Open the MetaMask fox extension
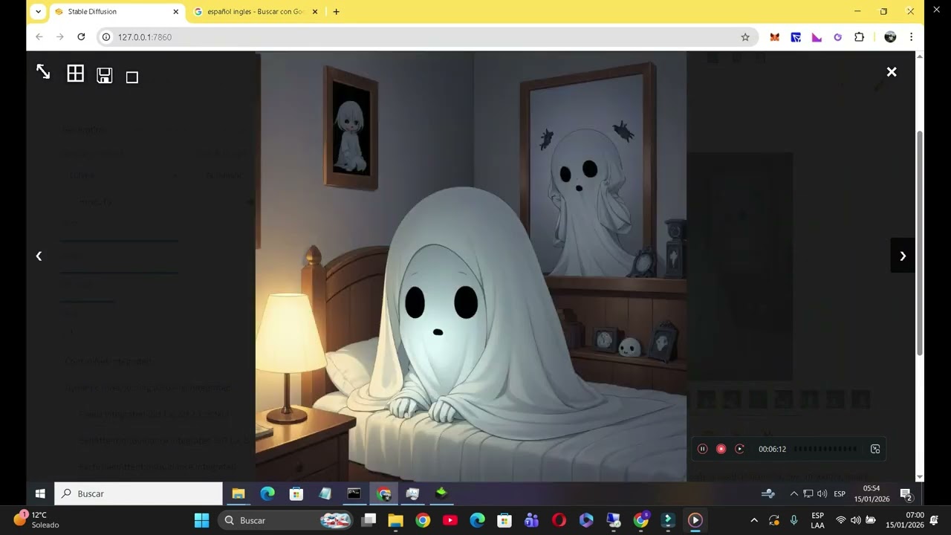The width and height of the screenshot is (951, 535). [775, 37]
